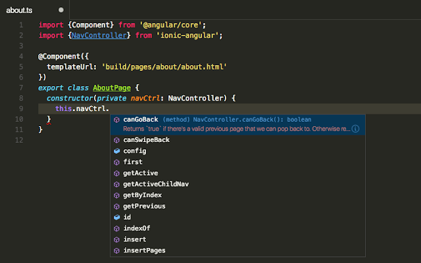Choose insert from the completion list
Viewport: 421px width, 263px height.
(x=134, y=239)
